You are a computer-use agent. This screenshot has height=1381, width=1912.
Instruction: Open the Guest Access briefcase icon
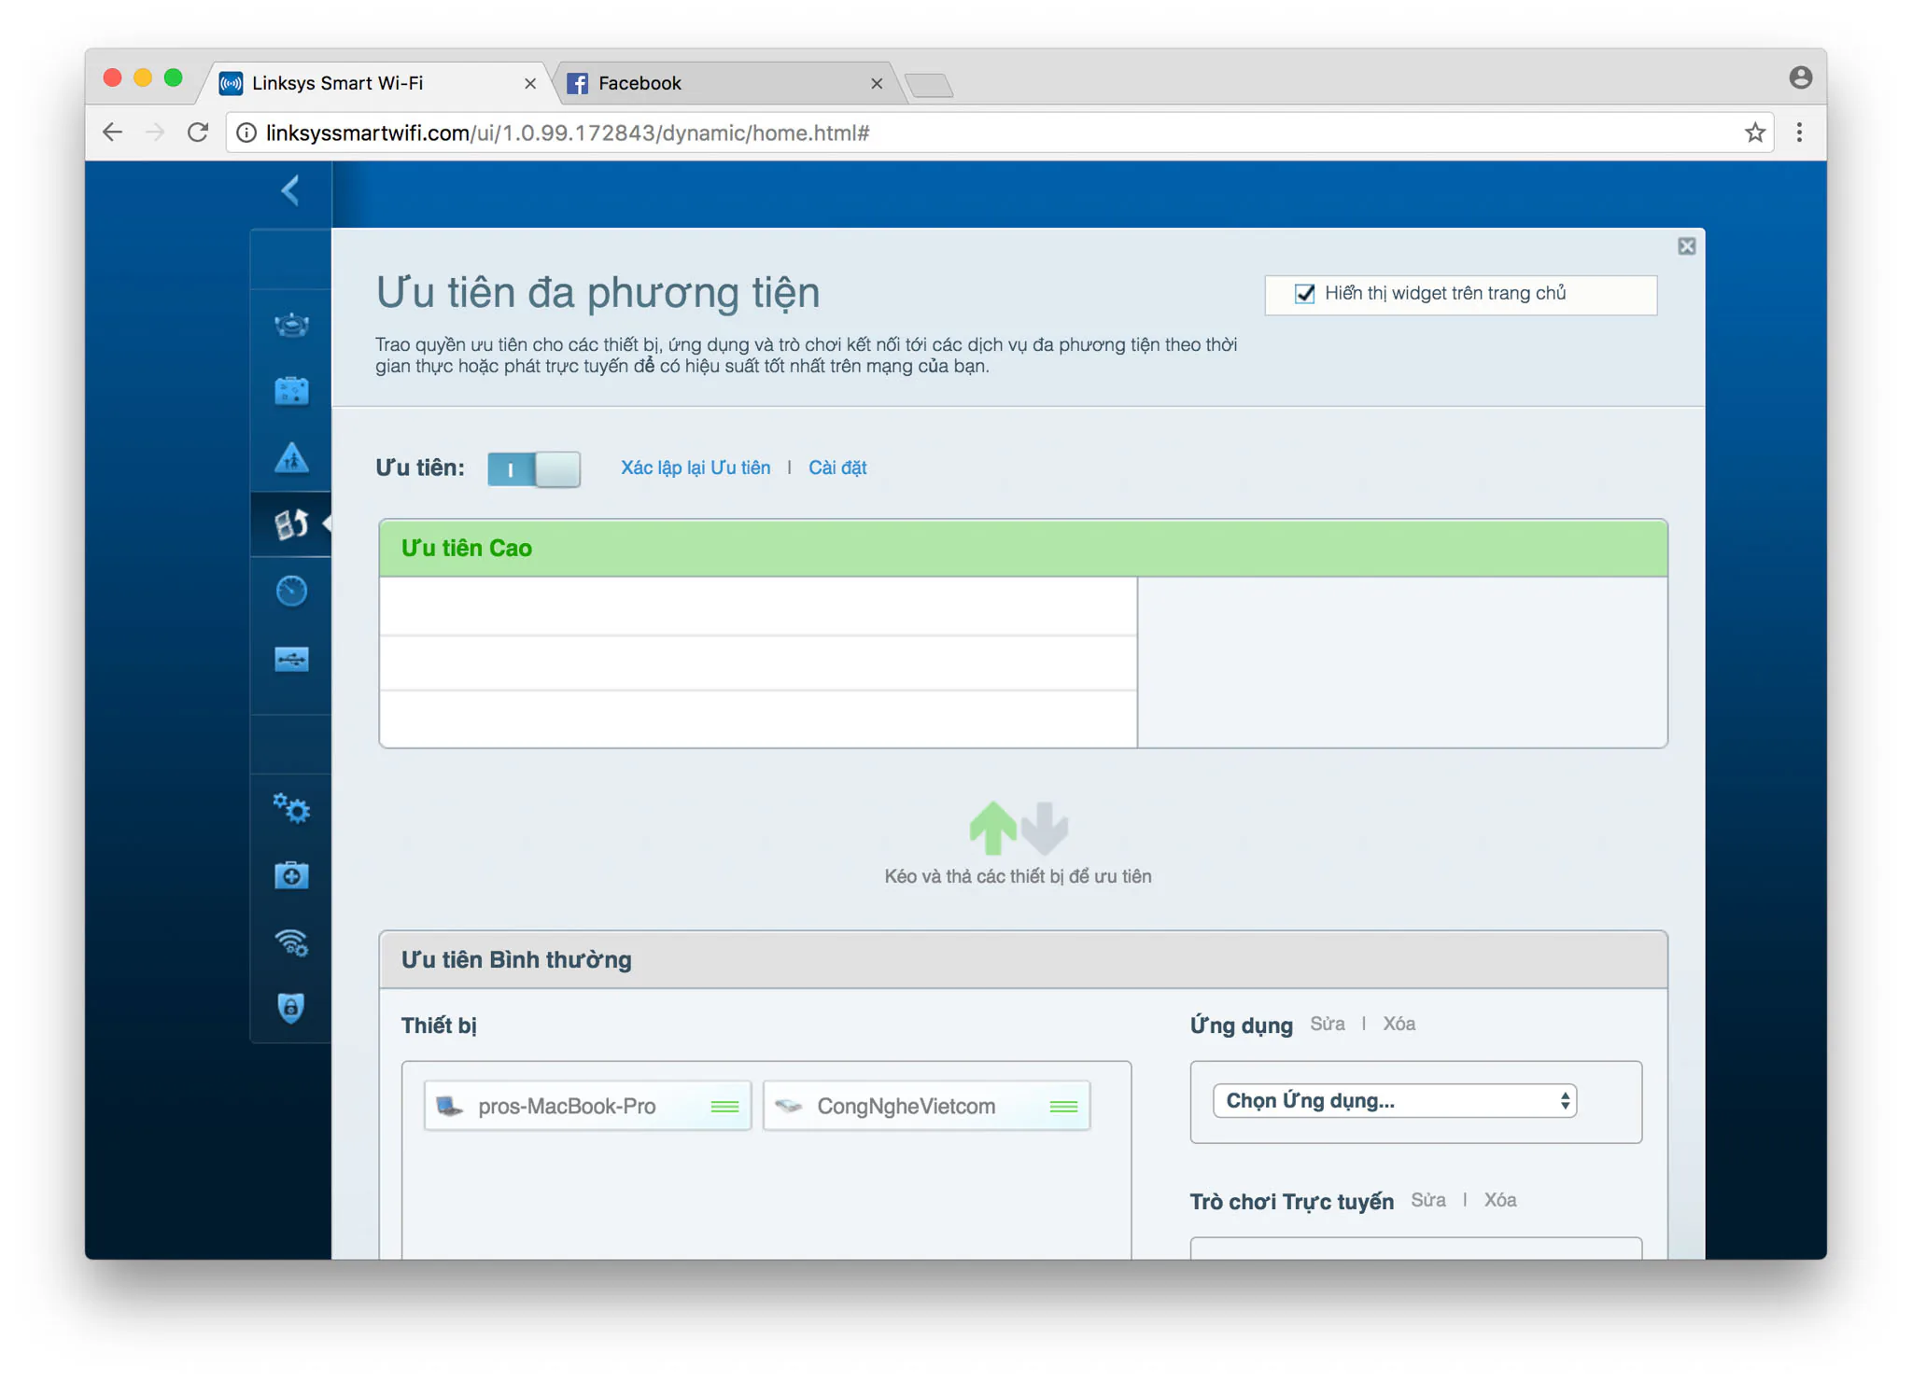291,390
